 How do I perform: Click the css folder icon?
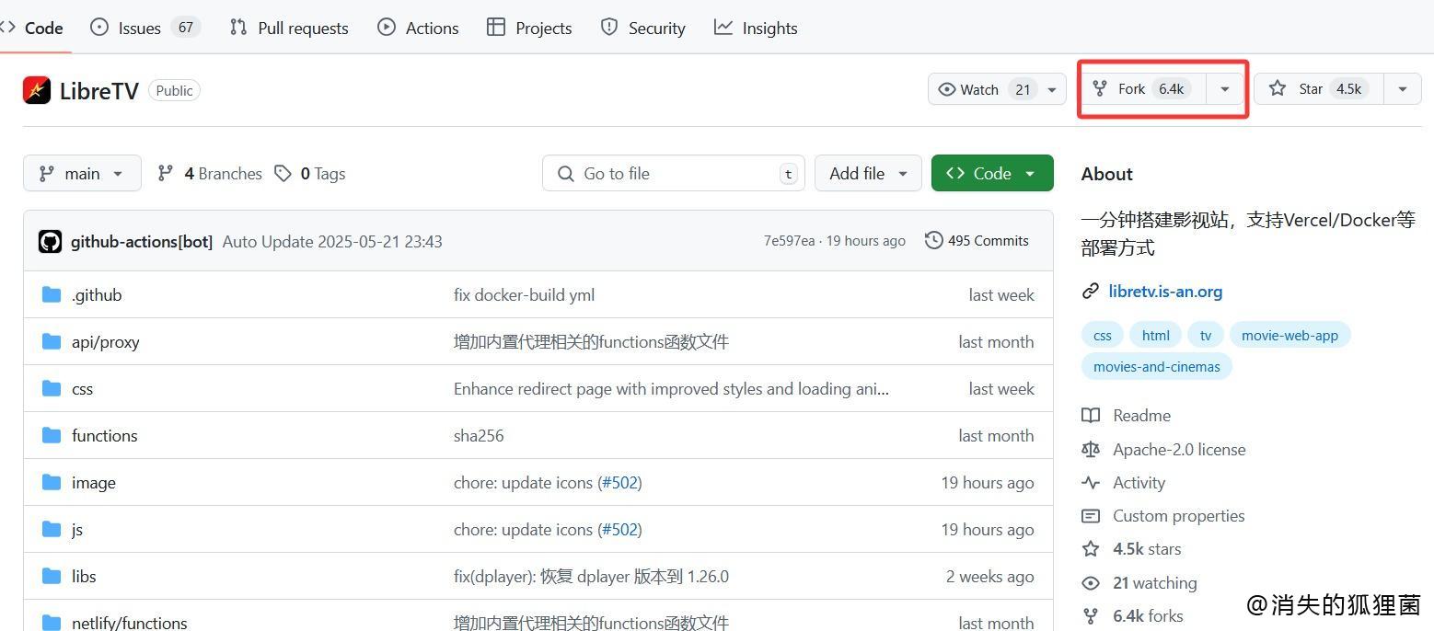coord(52,388)
